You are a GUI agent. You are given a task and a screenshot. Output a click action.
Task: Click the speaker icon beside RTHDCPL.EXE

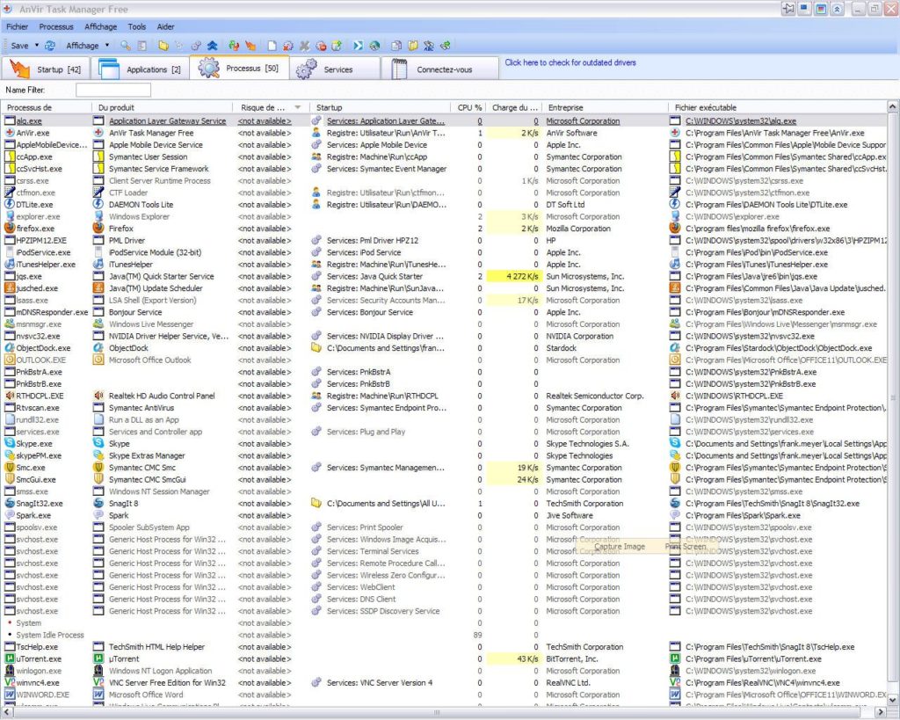click(x=9, y=396)
